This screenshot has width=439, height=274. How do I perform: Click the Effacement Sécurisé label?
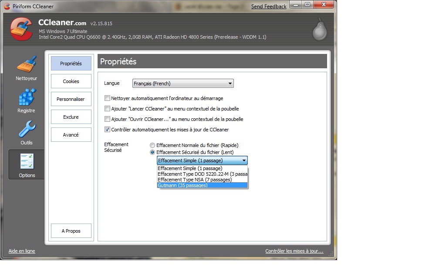116,147
